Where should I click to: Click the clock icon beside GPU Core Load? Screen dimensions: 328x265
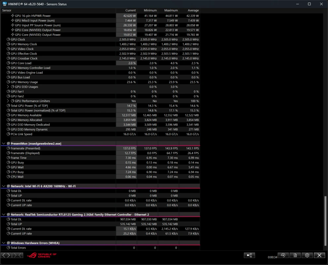[8, 63]
